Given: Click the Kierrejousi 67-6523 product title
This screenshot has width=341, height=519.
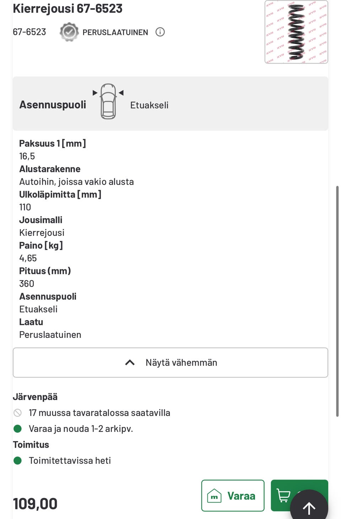Looking at the screenshot, I should pyautogui.click(x=67, y=8).
